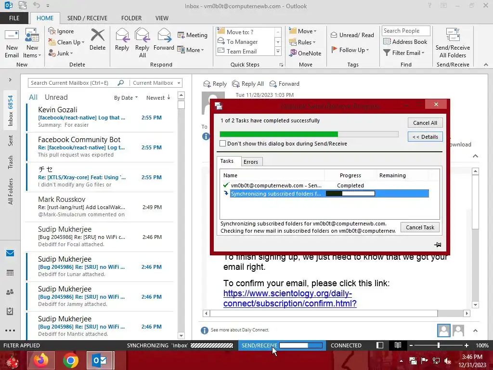Open the Kevin Gozali email
The width and height of the screenshot is (493, 370).
coord(100,117)
